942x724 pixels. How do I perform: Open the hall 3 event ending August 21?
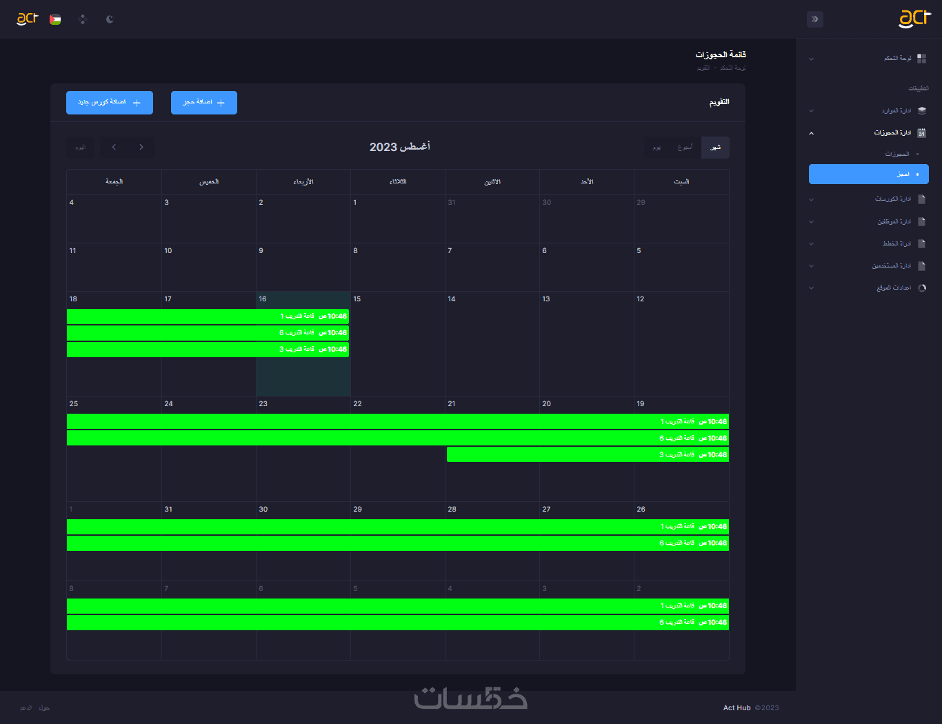(x=588, y=454)
